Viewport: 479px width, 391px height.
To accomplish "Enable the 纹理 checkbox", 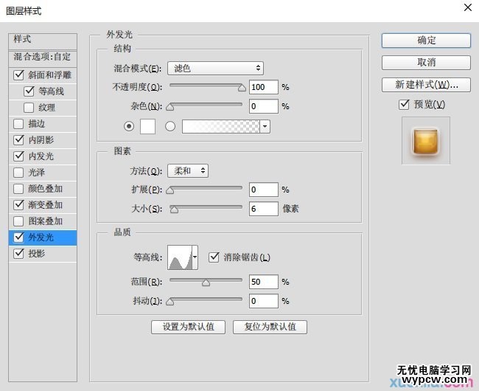I will click(29, 107).
